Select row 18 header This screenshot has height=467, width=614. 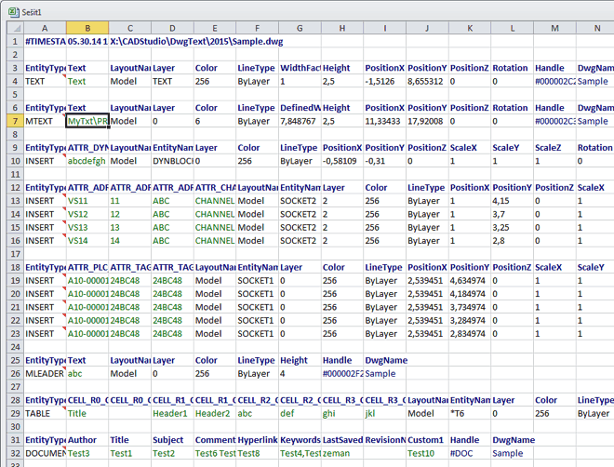[x=16, y=267]
